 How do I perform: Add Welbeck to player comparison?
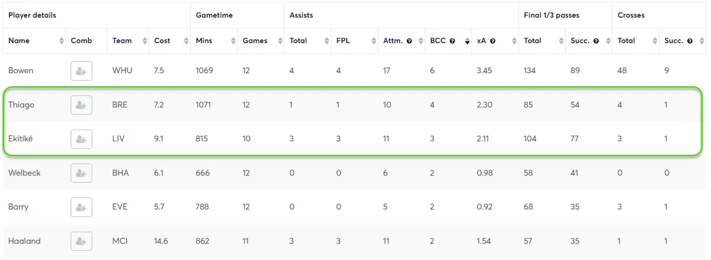(x=81, y=173)
